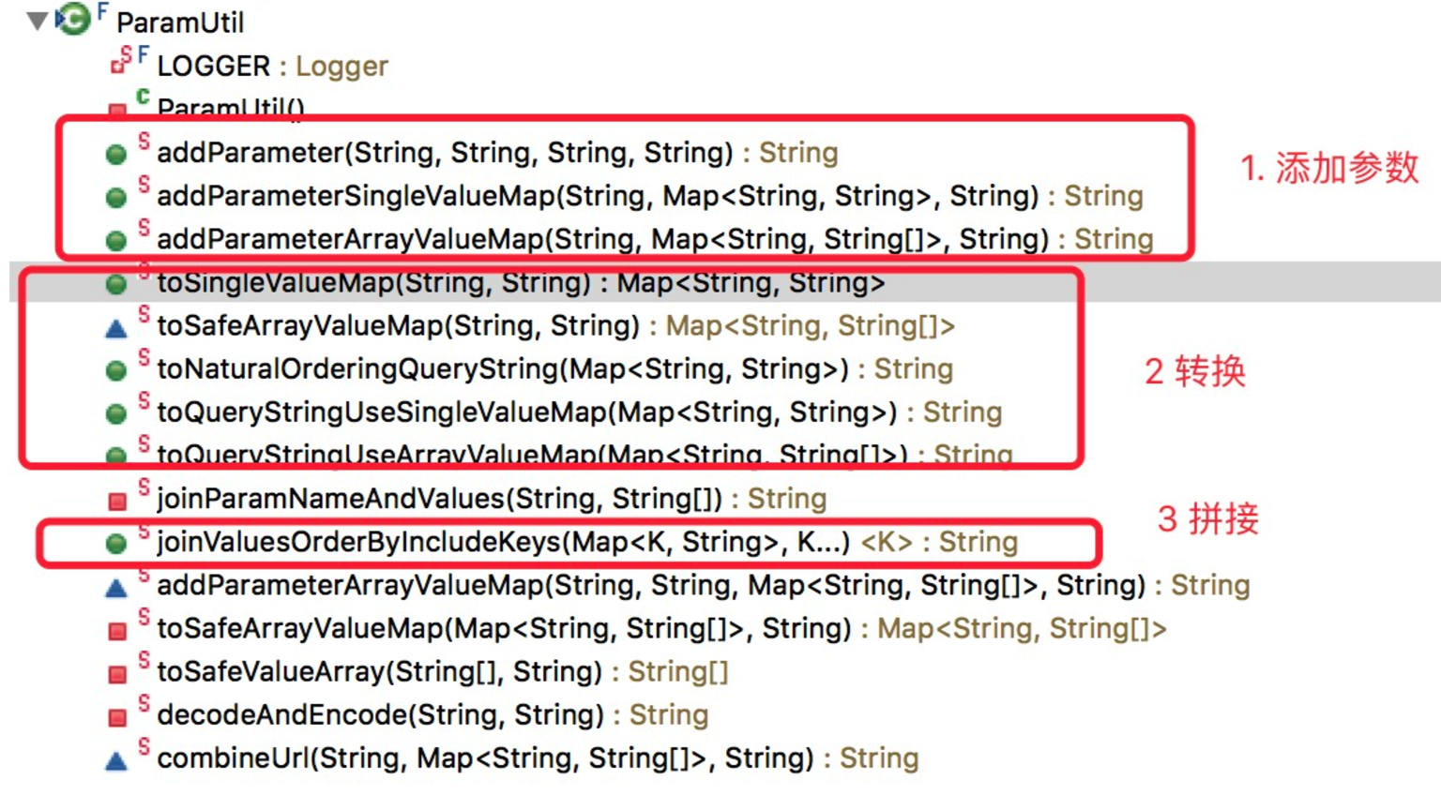Click green public icon beside addParameter method
Image resolution: width=1441 pixels, height=795 pixels.
(116, 154)
